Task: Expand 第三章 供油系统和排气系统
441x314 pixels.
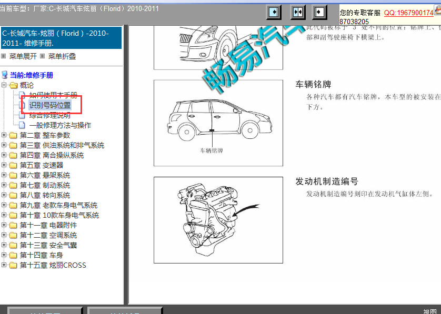Action: [x=4, y=145]
